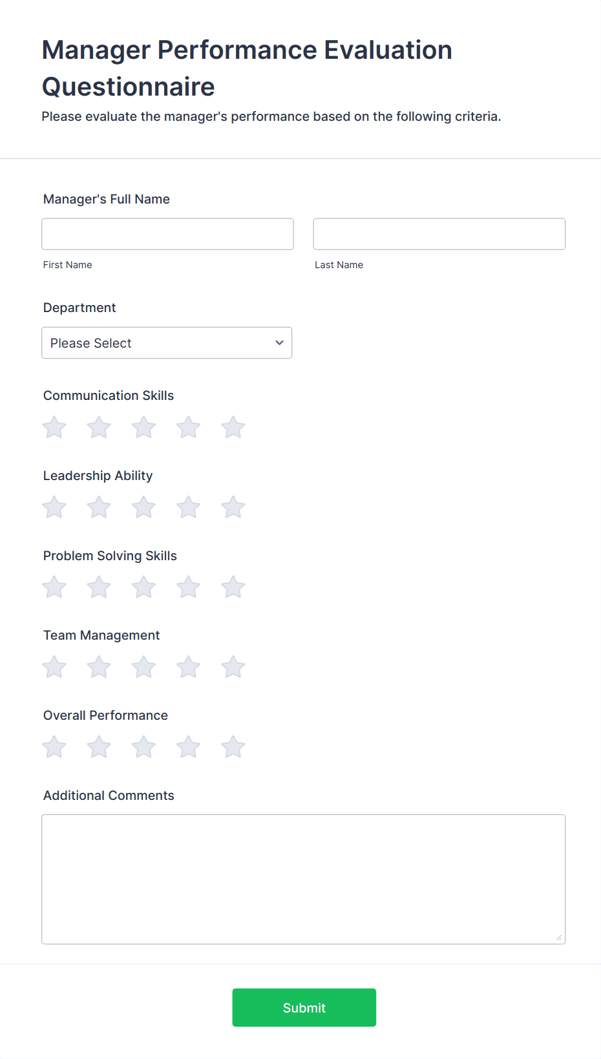Click the Department dropdown chevron arrow
This screenshot has width=601, height=1059.
(279, 342)
